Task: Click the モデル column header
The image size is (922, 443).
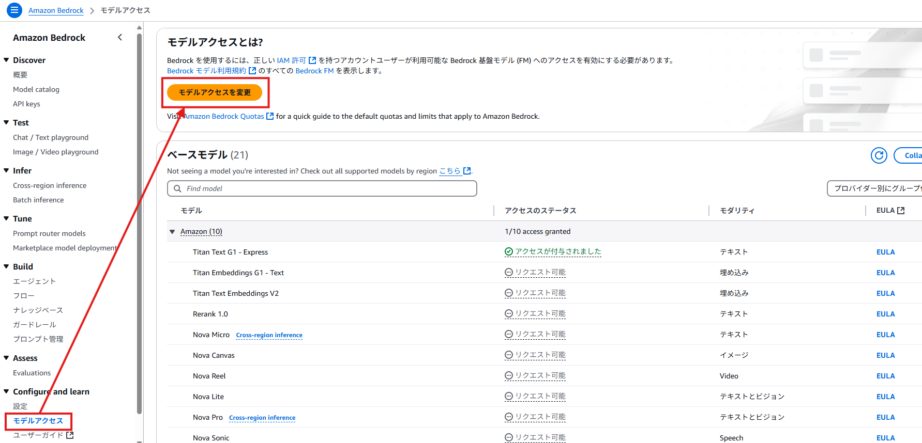Action: (191, 211)
